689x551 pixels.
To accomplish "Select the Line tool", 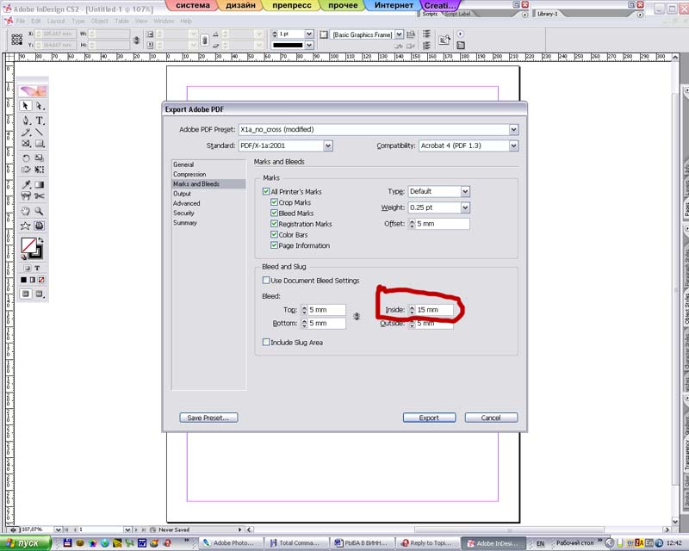I will 40,132.
